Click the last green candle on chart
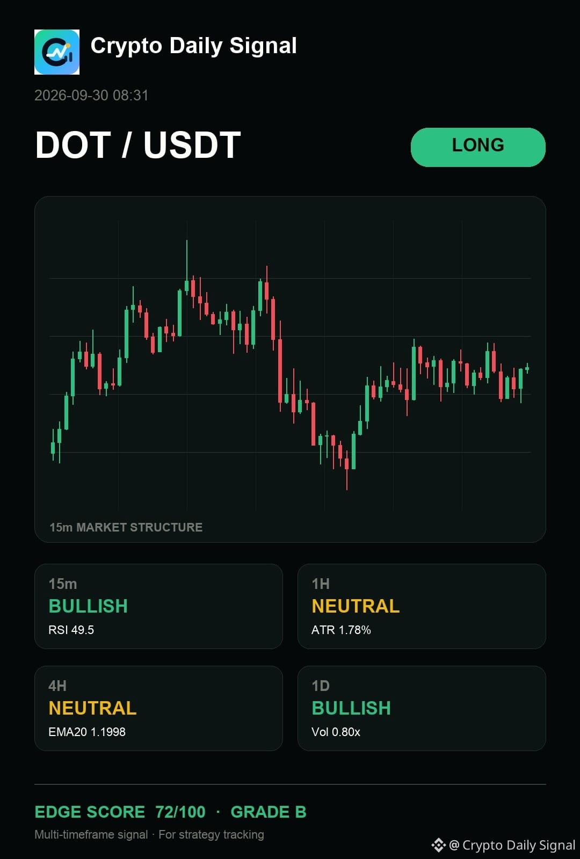 click(x=527, y=368)
